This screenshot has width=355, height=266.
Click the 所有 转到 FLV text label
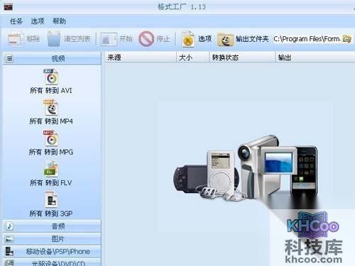click(51, 183)
